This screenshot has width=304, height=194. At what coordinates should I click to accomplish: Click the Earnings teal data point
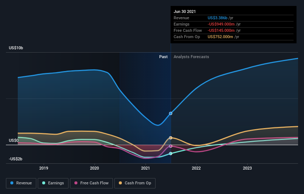[x=171, y=154]
